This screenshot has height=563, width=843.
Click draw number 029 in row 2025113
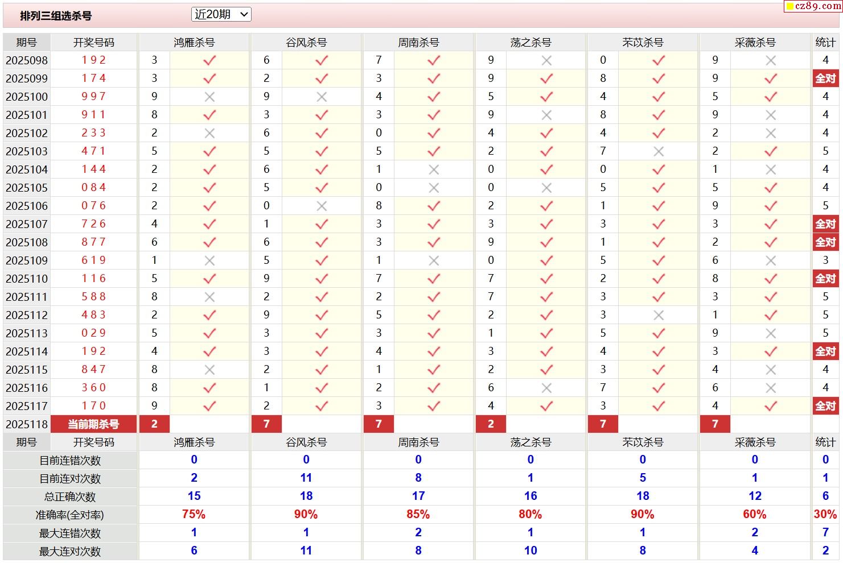coord(93,333)
